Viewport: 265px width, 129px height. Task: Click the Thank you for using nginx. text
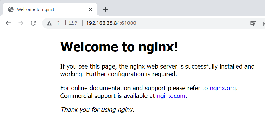click(97, 110)
